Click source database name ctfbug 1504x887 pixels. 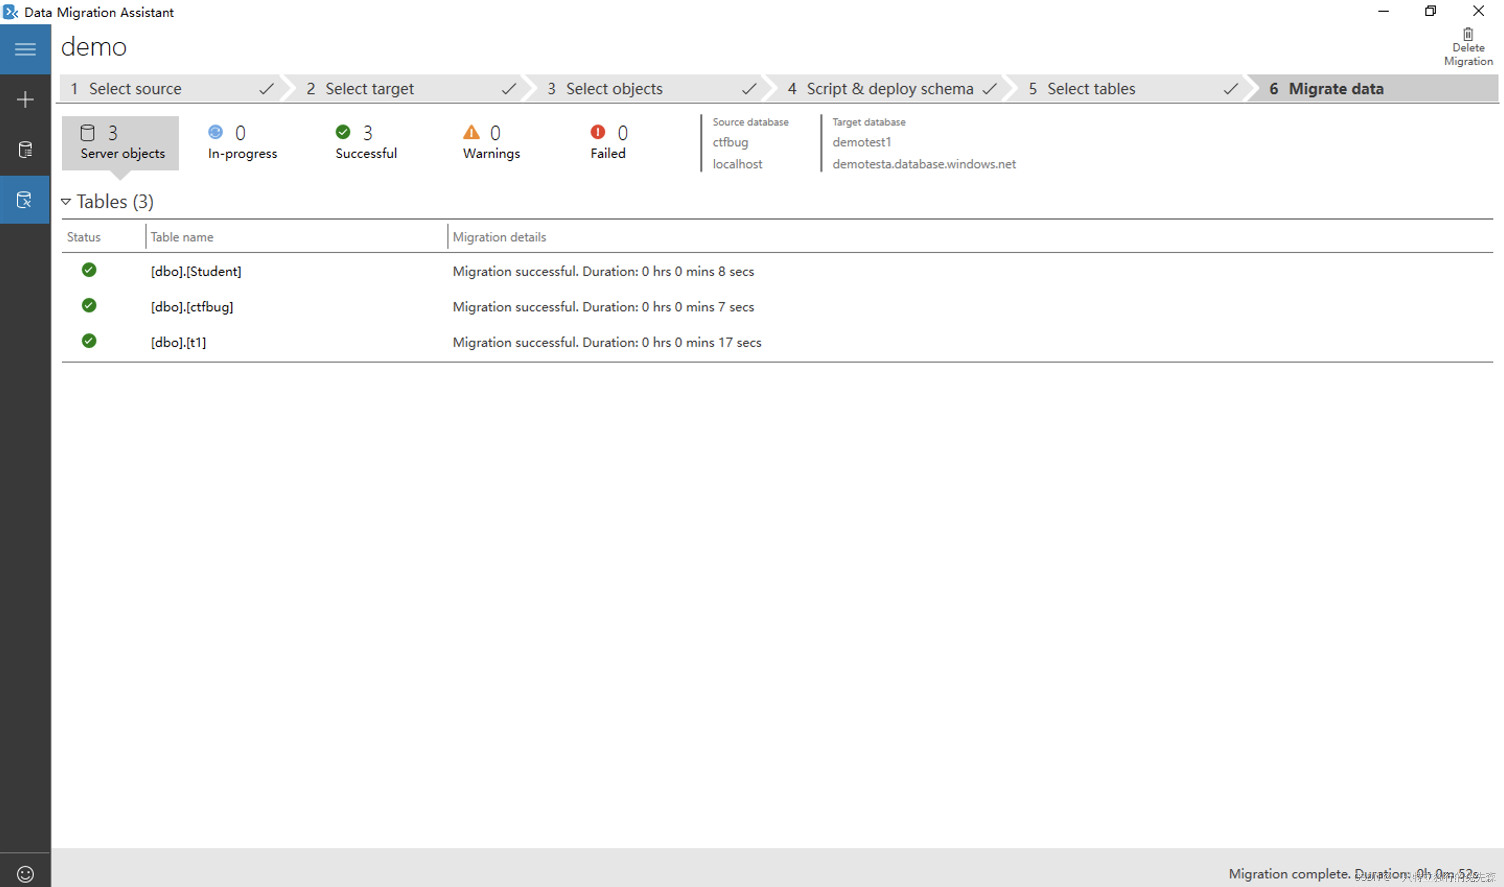(730, 142)
